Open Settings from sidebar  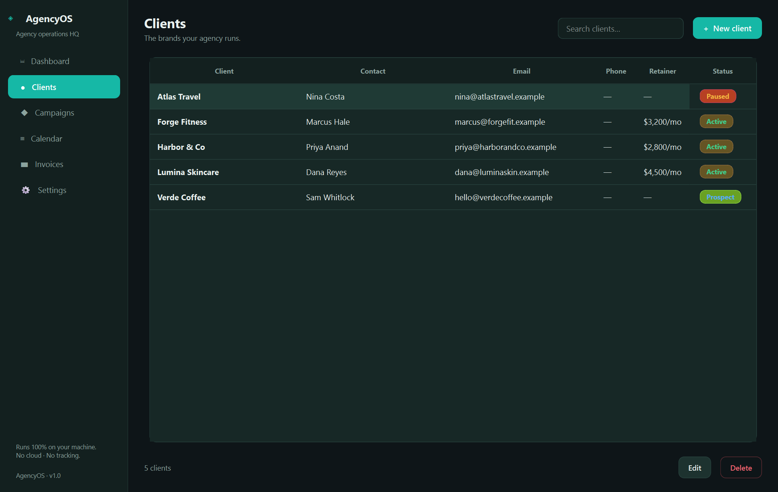pyautogui.click(x=64, y=190)
